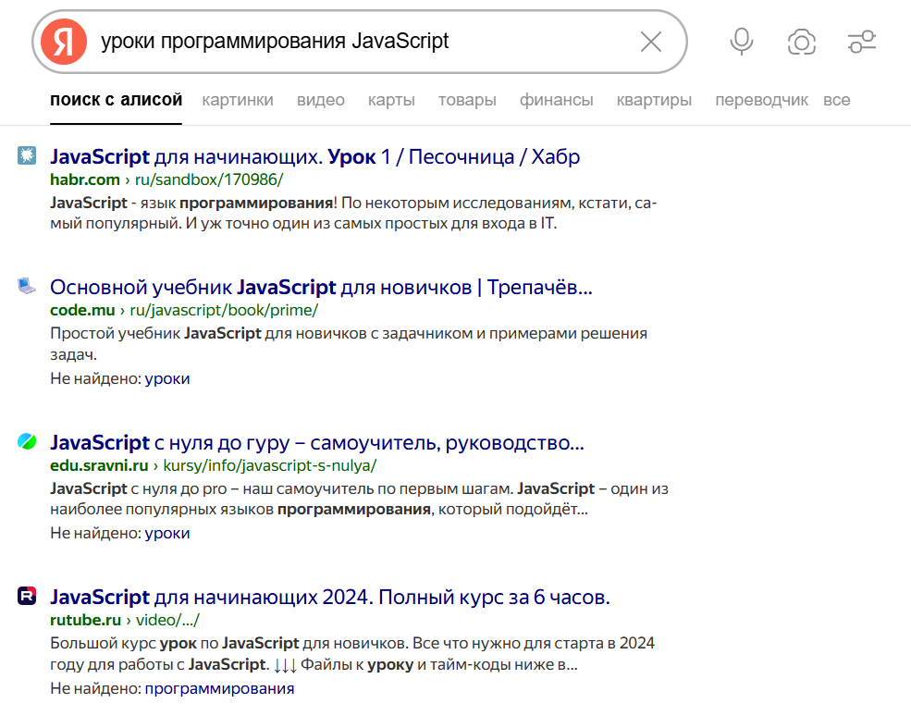This screenshot has height=716, width=911.
Task: Click the code.mu domain link
Action: click(x=82, y=310)
